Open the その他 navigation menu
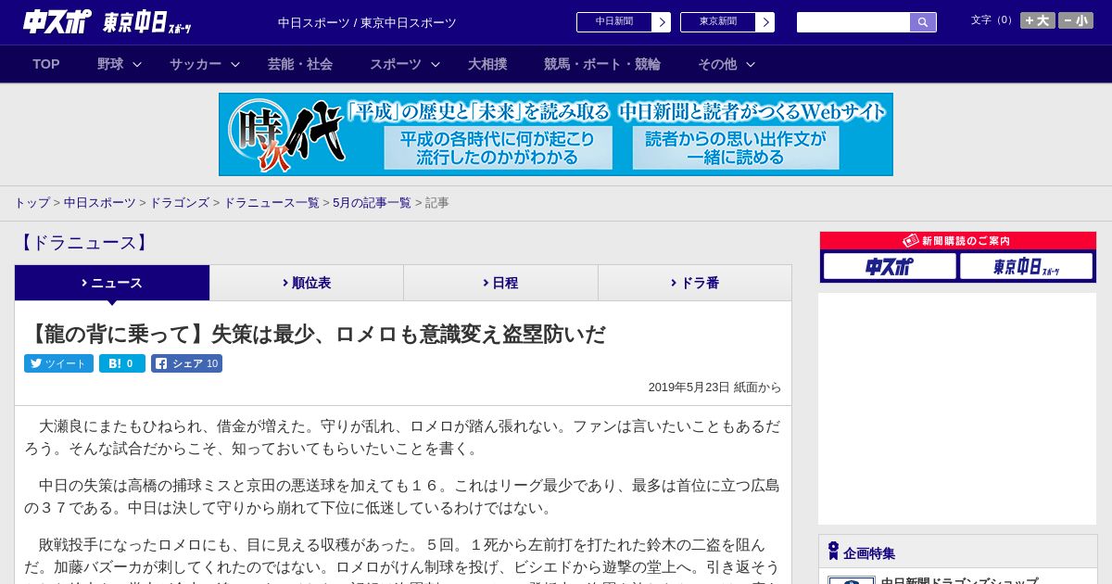 tap(717, 64)
